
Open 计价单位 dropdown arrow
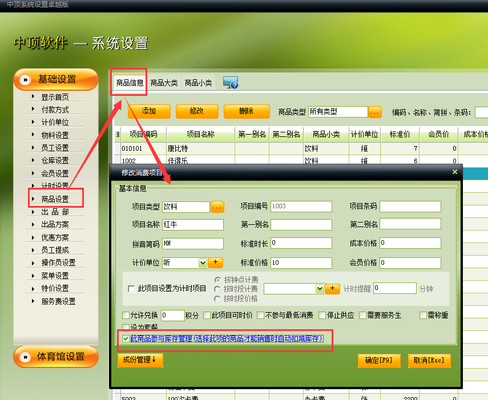point(203,263)
